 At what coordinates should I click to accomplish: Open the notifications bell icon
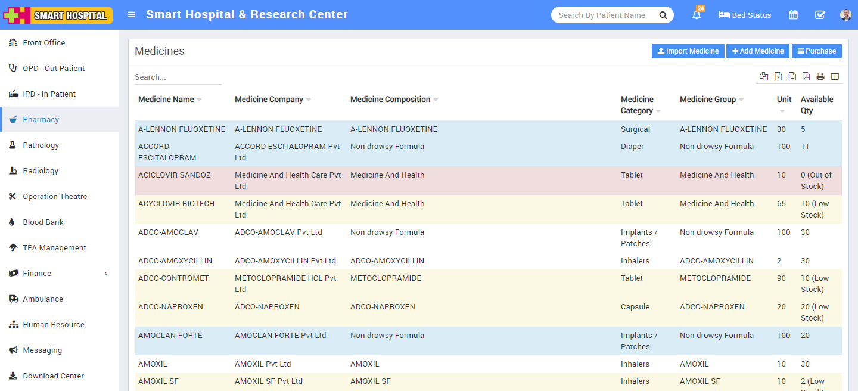pyautogui.click(x=696, y=15)
